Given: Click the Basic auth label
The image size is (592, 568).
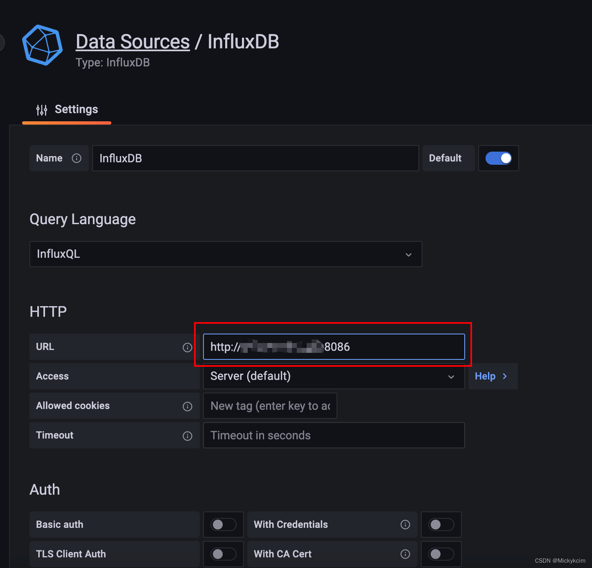Looking at the screenshot, I should (60, 525).
